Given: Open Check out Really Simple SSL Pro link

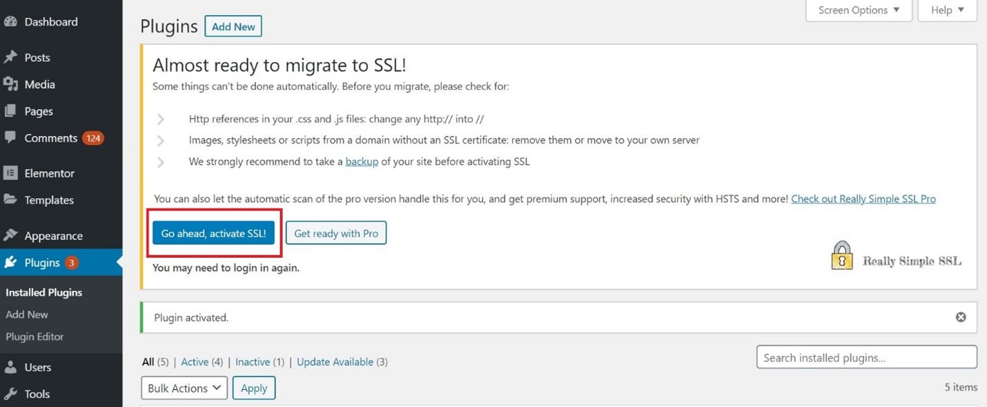Looking at the screenshot, I should tap(863, 199).
